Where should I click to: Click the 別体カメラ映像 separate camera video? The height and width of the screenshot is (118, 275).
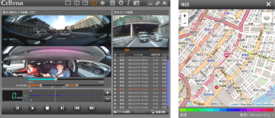coord(141,31)
